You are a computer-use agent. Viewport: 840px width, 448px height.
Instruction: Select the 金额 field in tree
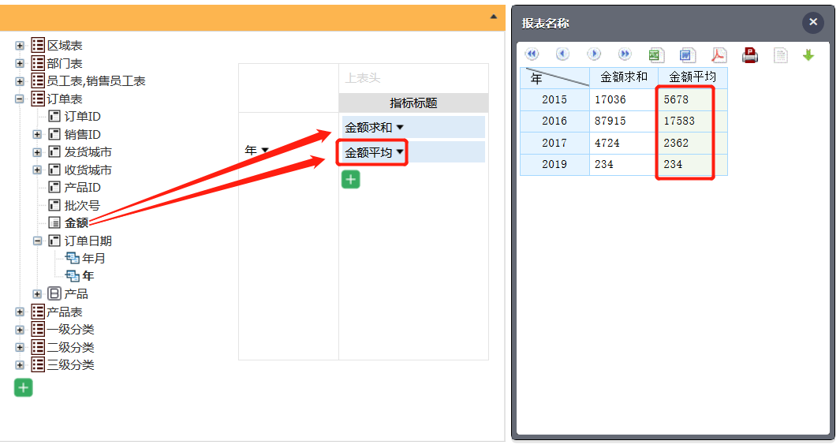tap(76, 223)
